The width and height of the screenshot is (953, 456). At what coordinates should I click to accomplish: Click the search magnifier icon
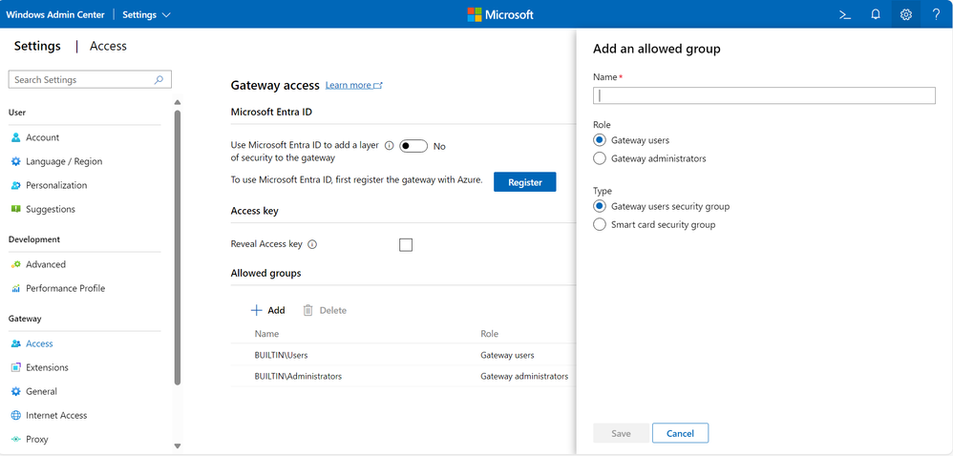159,79
